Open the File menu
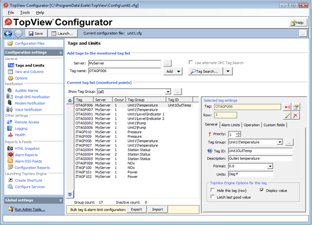 tap(11, 12)
